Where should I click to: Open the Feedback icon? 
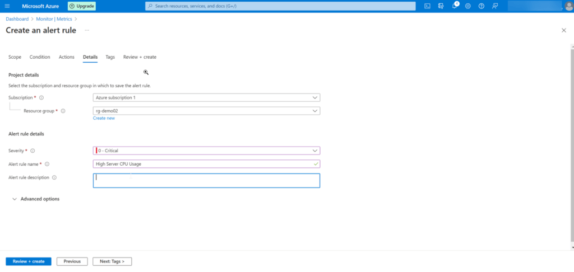495,6
